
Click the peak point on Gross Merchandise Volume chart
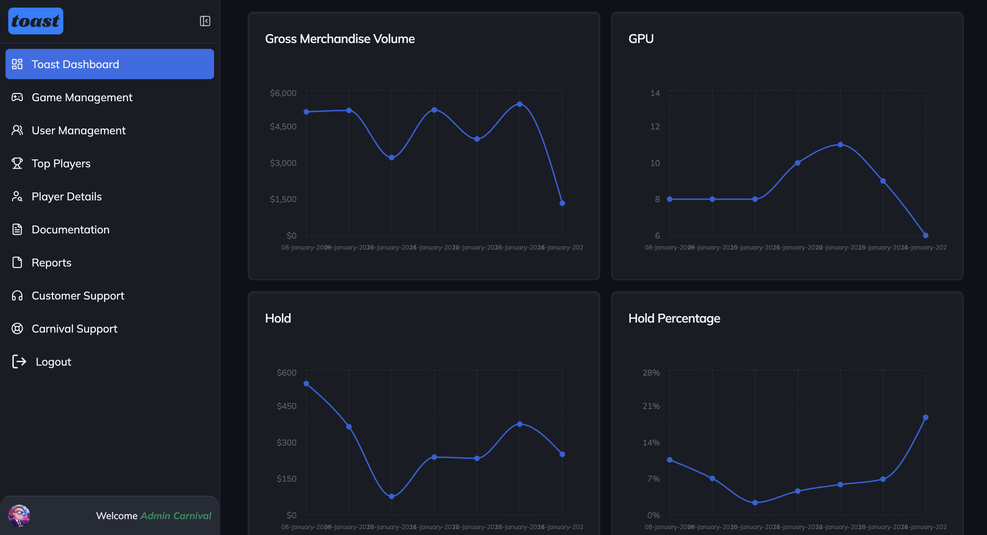point(520,104)
